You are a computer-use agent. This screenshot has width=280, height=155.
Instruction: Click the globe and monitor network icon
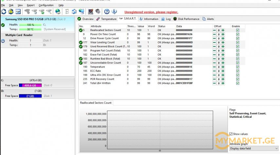[x=82, y=12]
